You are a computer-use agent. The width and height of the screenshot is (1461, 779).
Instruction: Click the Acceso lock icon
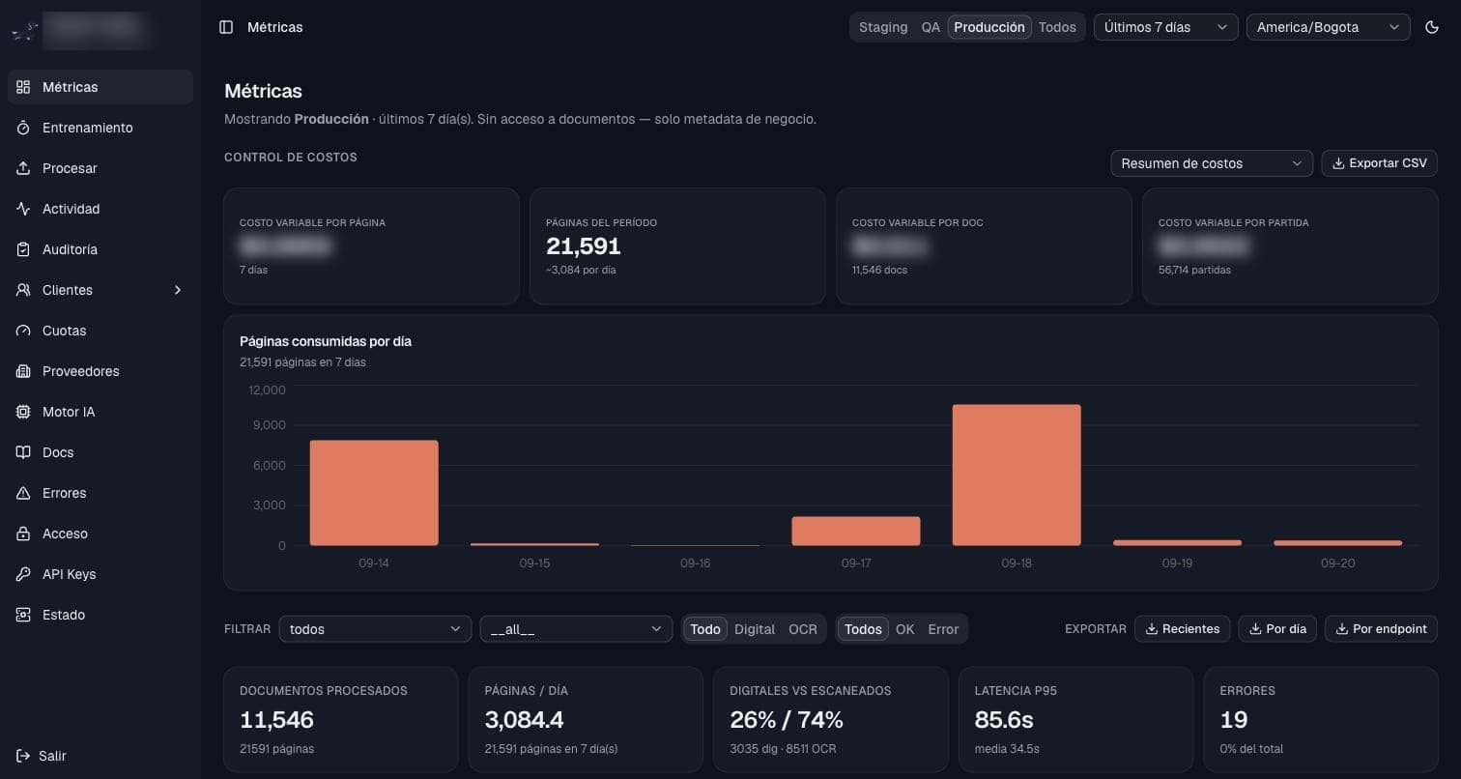(23, 534)
